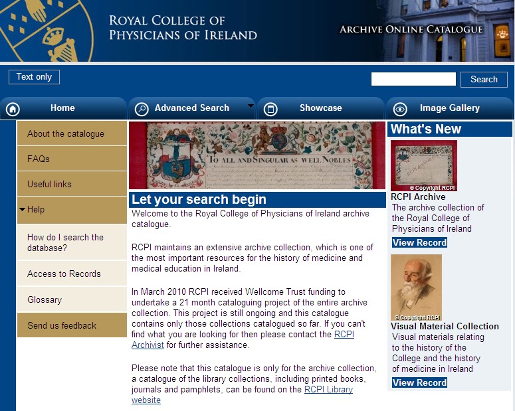The image size is (515, 411).
Task: Open Access to Records help page
Action: pyautogui.click(x=72, y=274)
